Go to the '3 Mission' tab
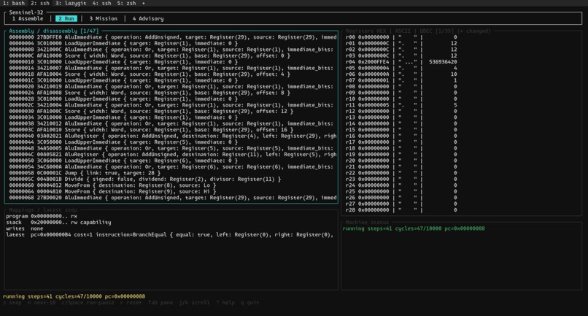Image resolution: width=588 pixels, height=316 pixels. [103, 18]
